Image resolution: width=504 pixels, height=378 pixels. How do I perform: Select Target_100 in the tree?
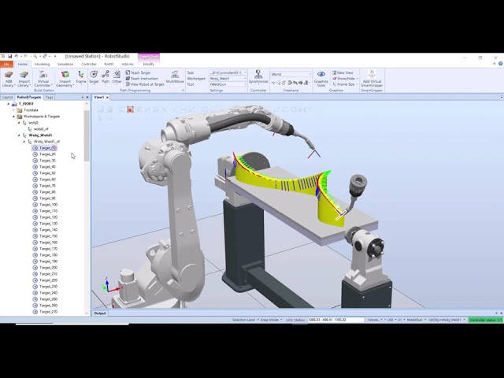point(48,205)
